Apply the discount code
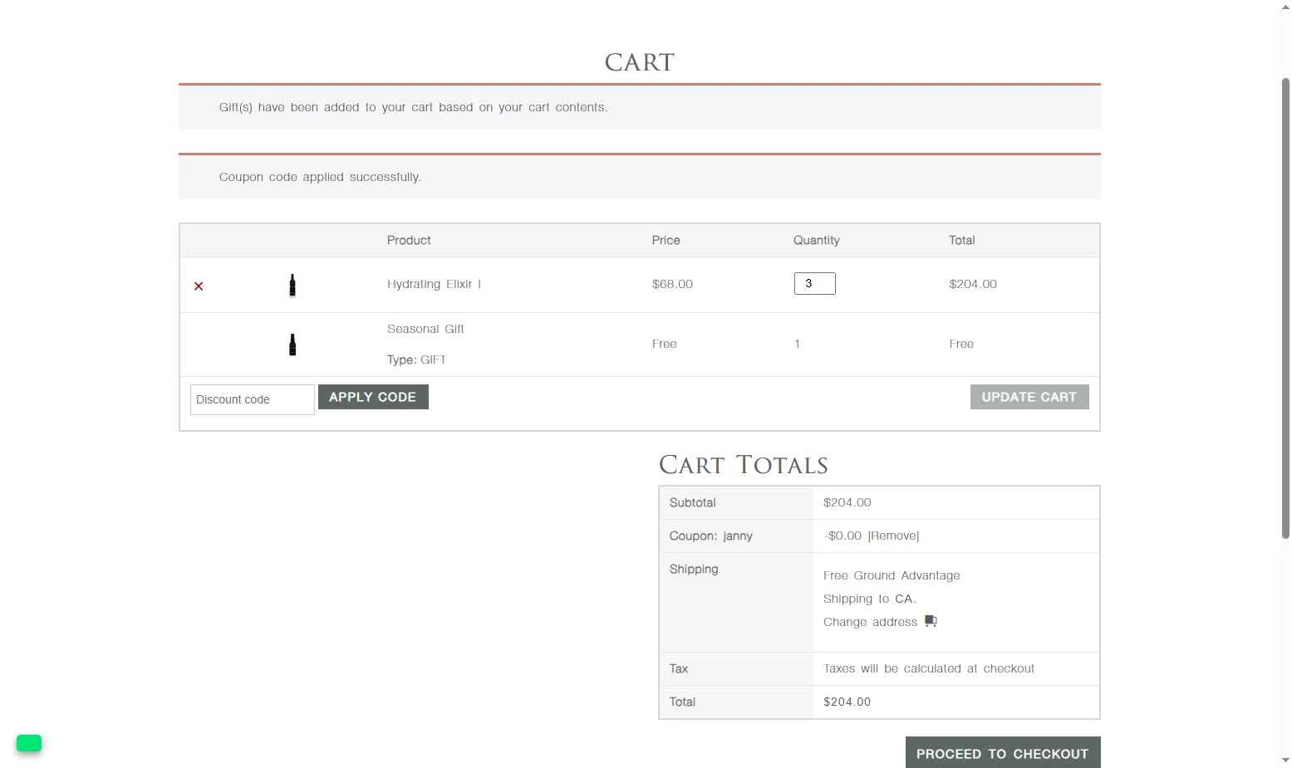The height and width of the screenshot is (768, 1292). (x=373, y=397)
